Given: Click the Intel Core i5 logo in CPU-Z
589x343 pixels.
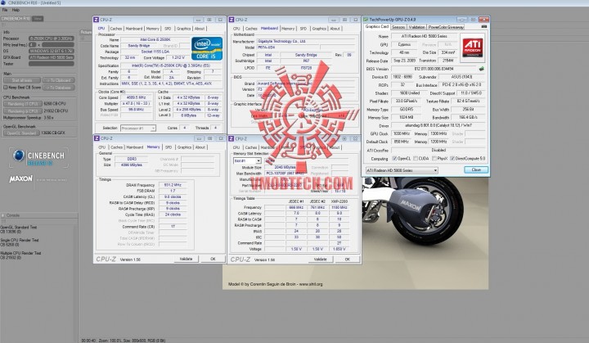Looking at the screenshot, I should pyautogui.click(x=207, y=48).
